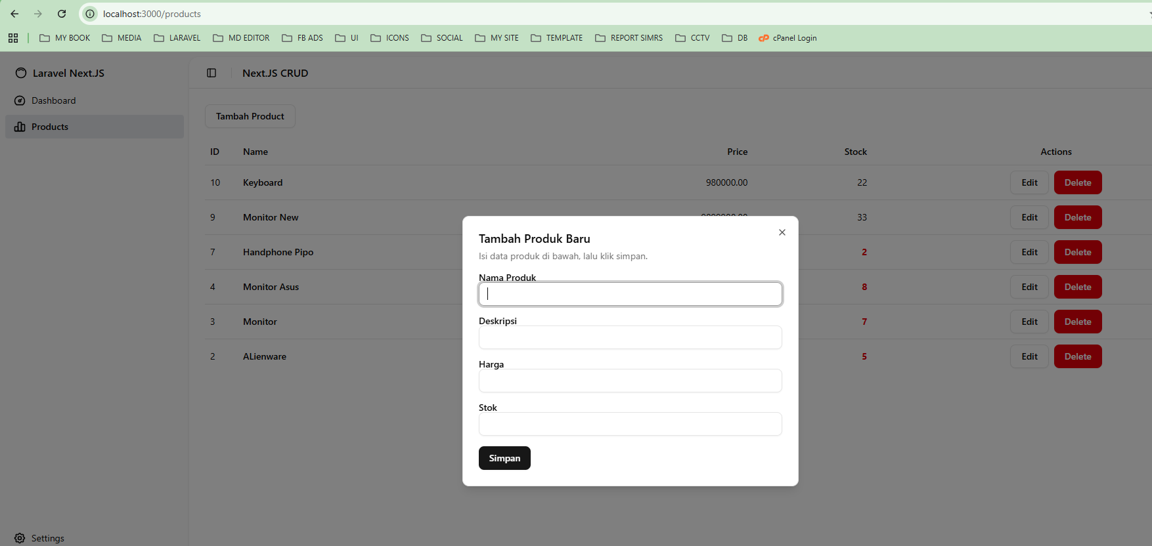Click the price 980000.00 cell
The height and width of the screenshot is (546, 1152).
726,182
